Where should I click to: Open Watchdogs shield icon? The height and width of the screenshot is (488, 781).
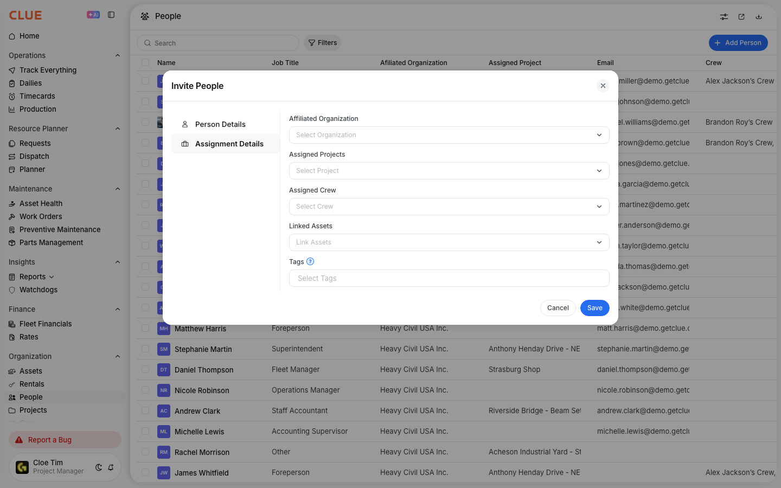(x=12, y=290)
